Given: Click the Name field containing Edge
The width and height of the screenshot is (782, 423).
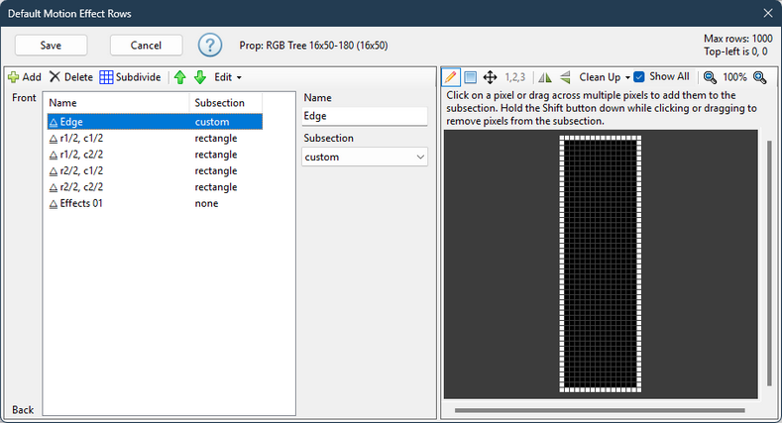Looking at the screenshot, I should tap(365, 116).
